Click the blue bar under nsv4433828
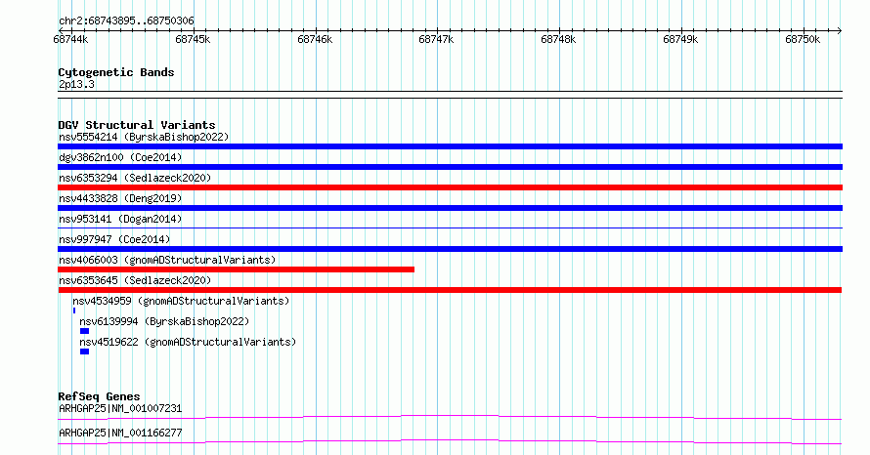870x455 pixels. pos(450,208)
